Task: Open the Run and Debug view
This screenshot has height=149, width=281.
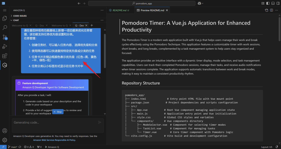Action: click(5, 46)
